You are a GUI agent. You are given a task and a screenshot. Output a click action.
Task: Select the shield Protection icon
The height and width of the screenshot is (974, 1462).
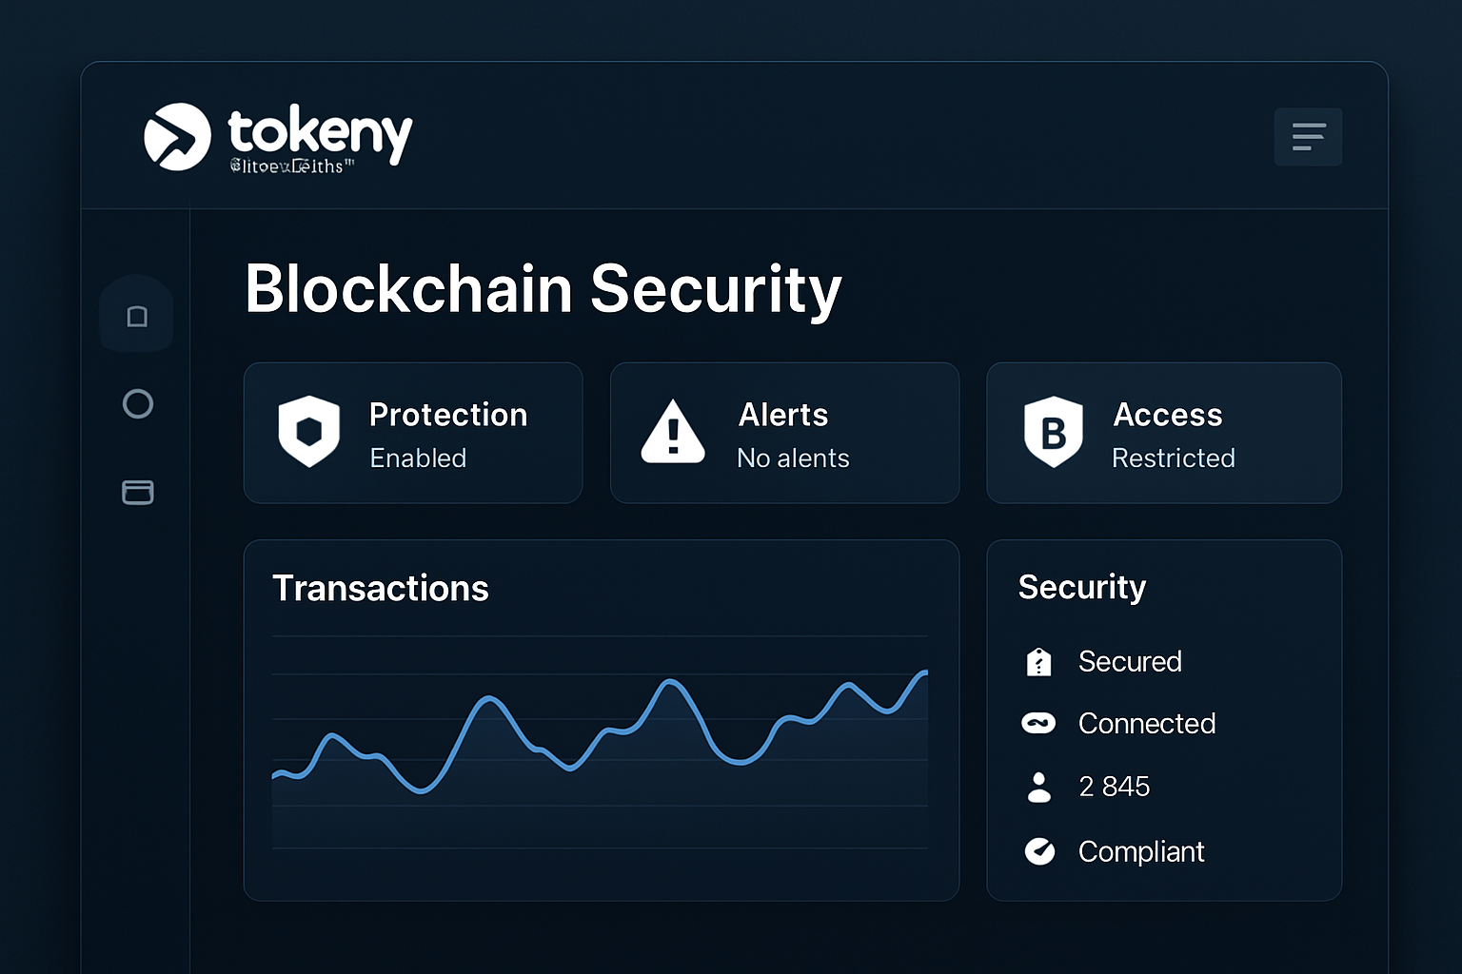click(308, 433)
